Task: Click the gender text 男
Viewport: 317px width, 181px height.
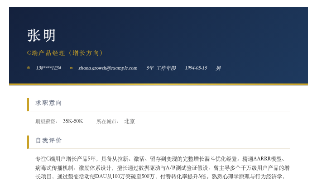Action: pos(218,68)
